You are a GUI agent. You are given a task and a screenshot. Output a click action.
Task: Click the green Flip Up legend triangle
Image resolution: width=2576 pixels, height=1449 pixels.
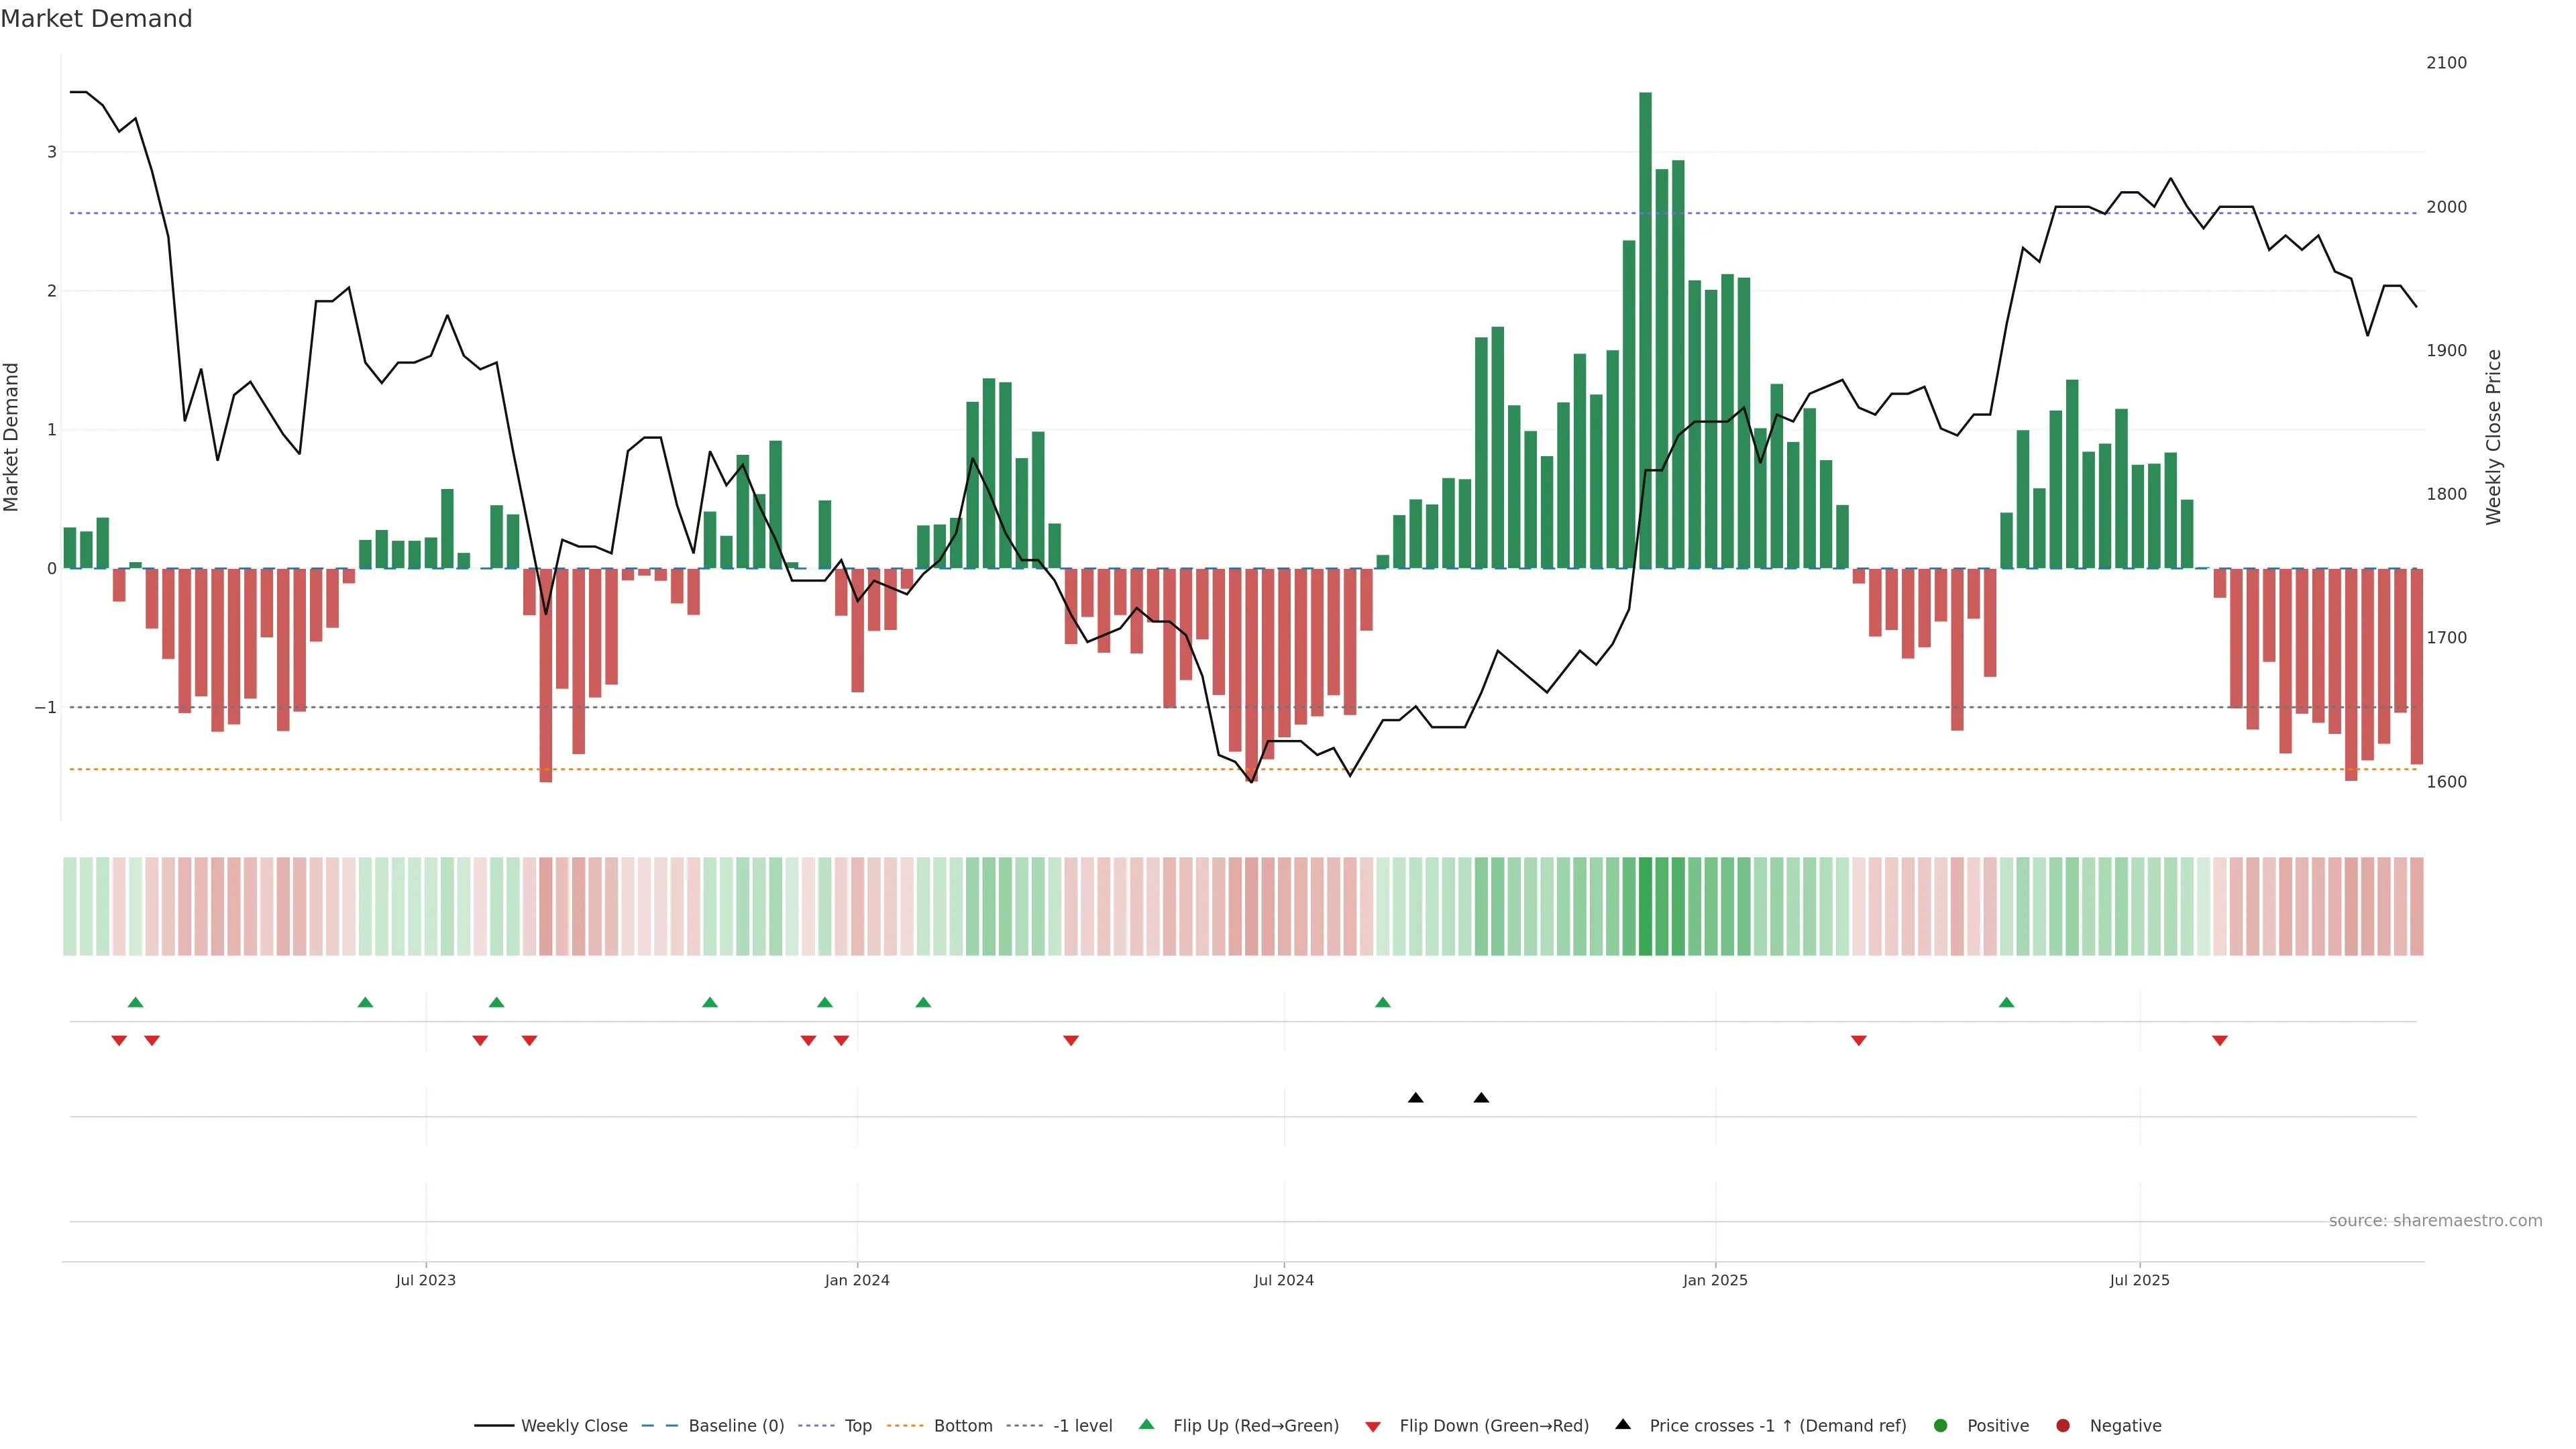coord(1147,1425)
